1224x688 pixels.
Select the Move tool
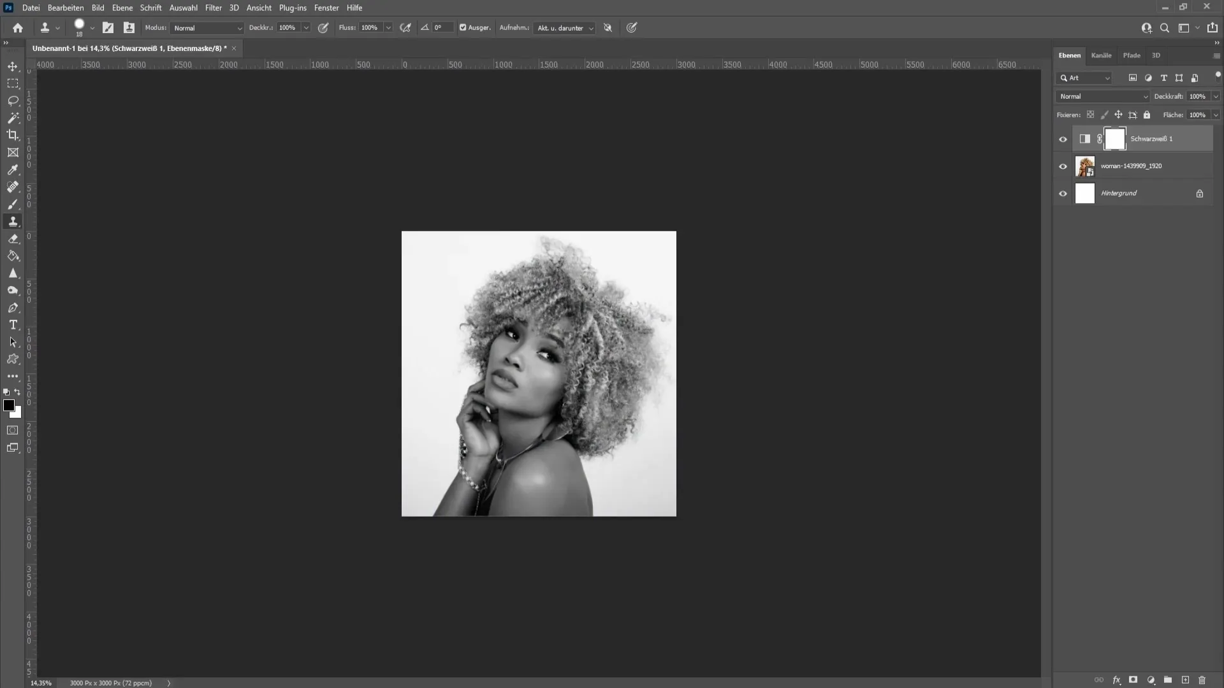pos(13,66)
